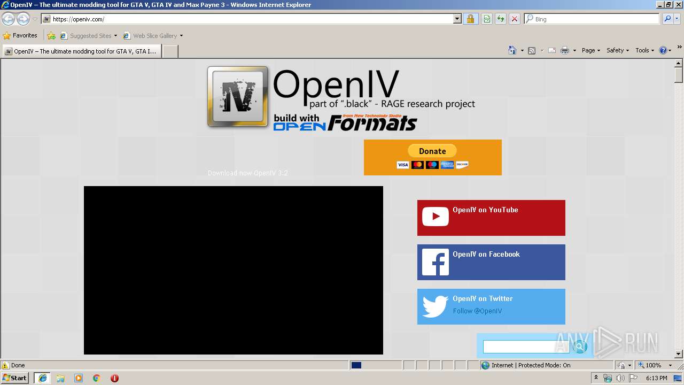Image resolution: width=684 pixels, height=385 pixels.
Task: Open the Safety menu
Action: 618,50
